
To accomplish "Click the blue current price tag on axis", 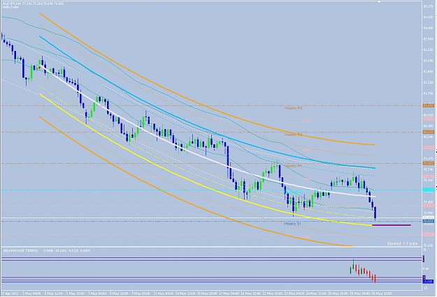I will [428, 222].
